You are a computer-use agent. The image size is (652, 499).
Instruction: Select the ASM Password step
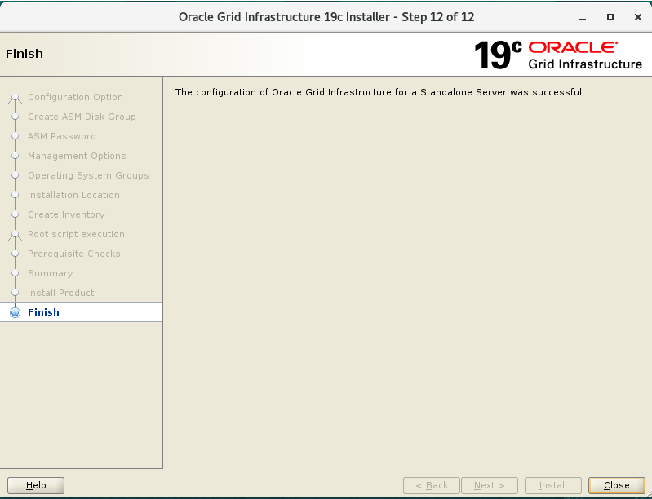(x=62, y=136)
